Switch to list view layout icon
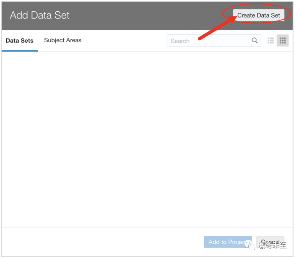Viewport: 296px width, 258px height. (x=270, y=40)
